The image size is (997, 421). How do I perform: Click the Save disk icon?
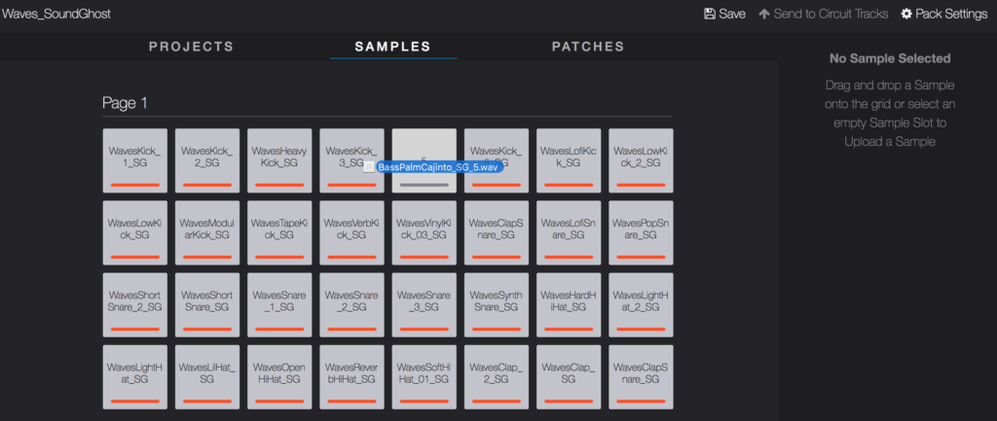[x=710, y=14]
